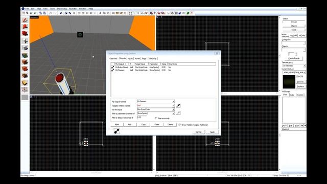This screenshot has width=327, height=184.
Task: Select the Clipping tool
Action: [x=25, y=83]
